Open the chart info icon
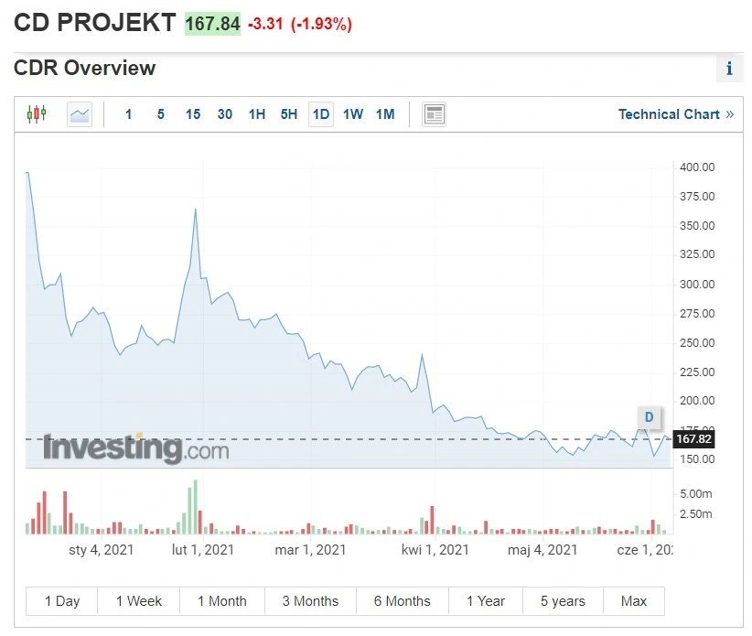 729,69
